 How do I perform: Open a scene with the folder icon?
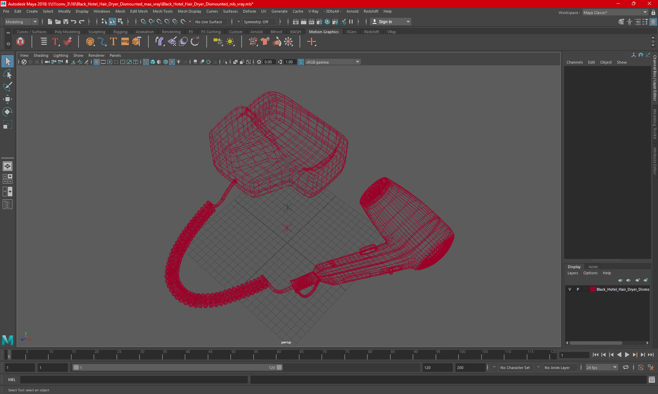58,22
